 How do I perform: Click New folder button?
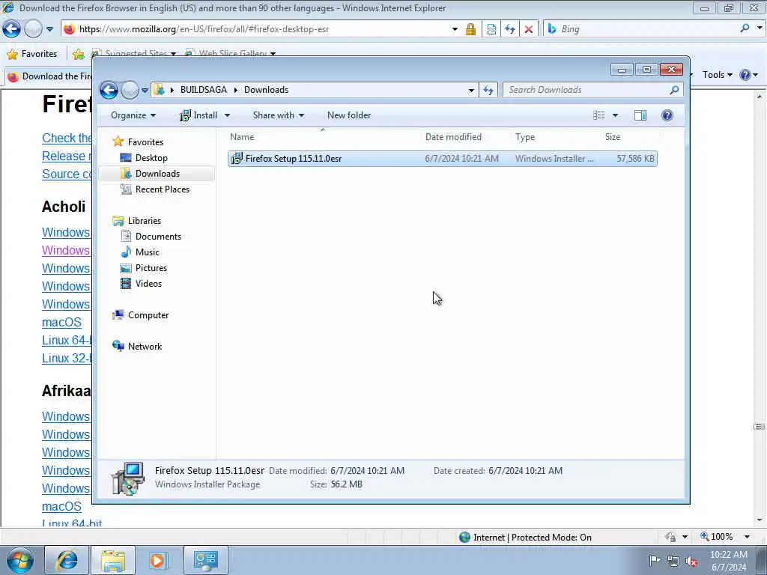click(x=349, y=115)
